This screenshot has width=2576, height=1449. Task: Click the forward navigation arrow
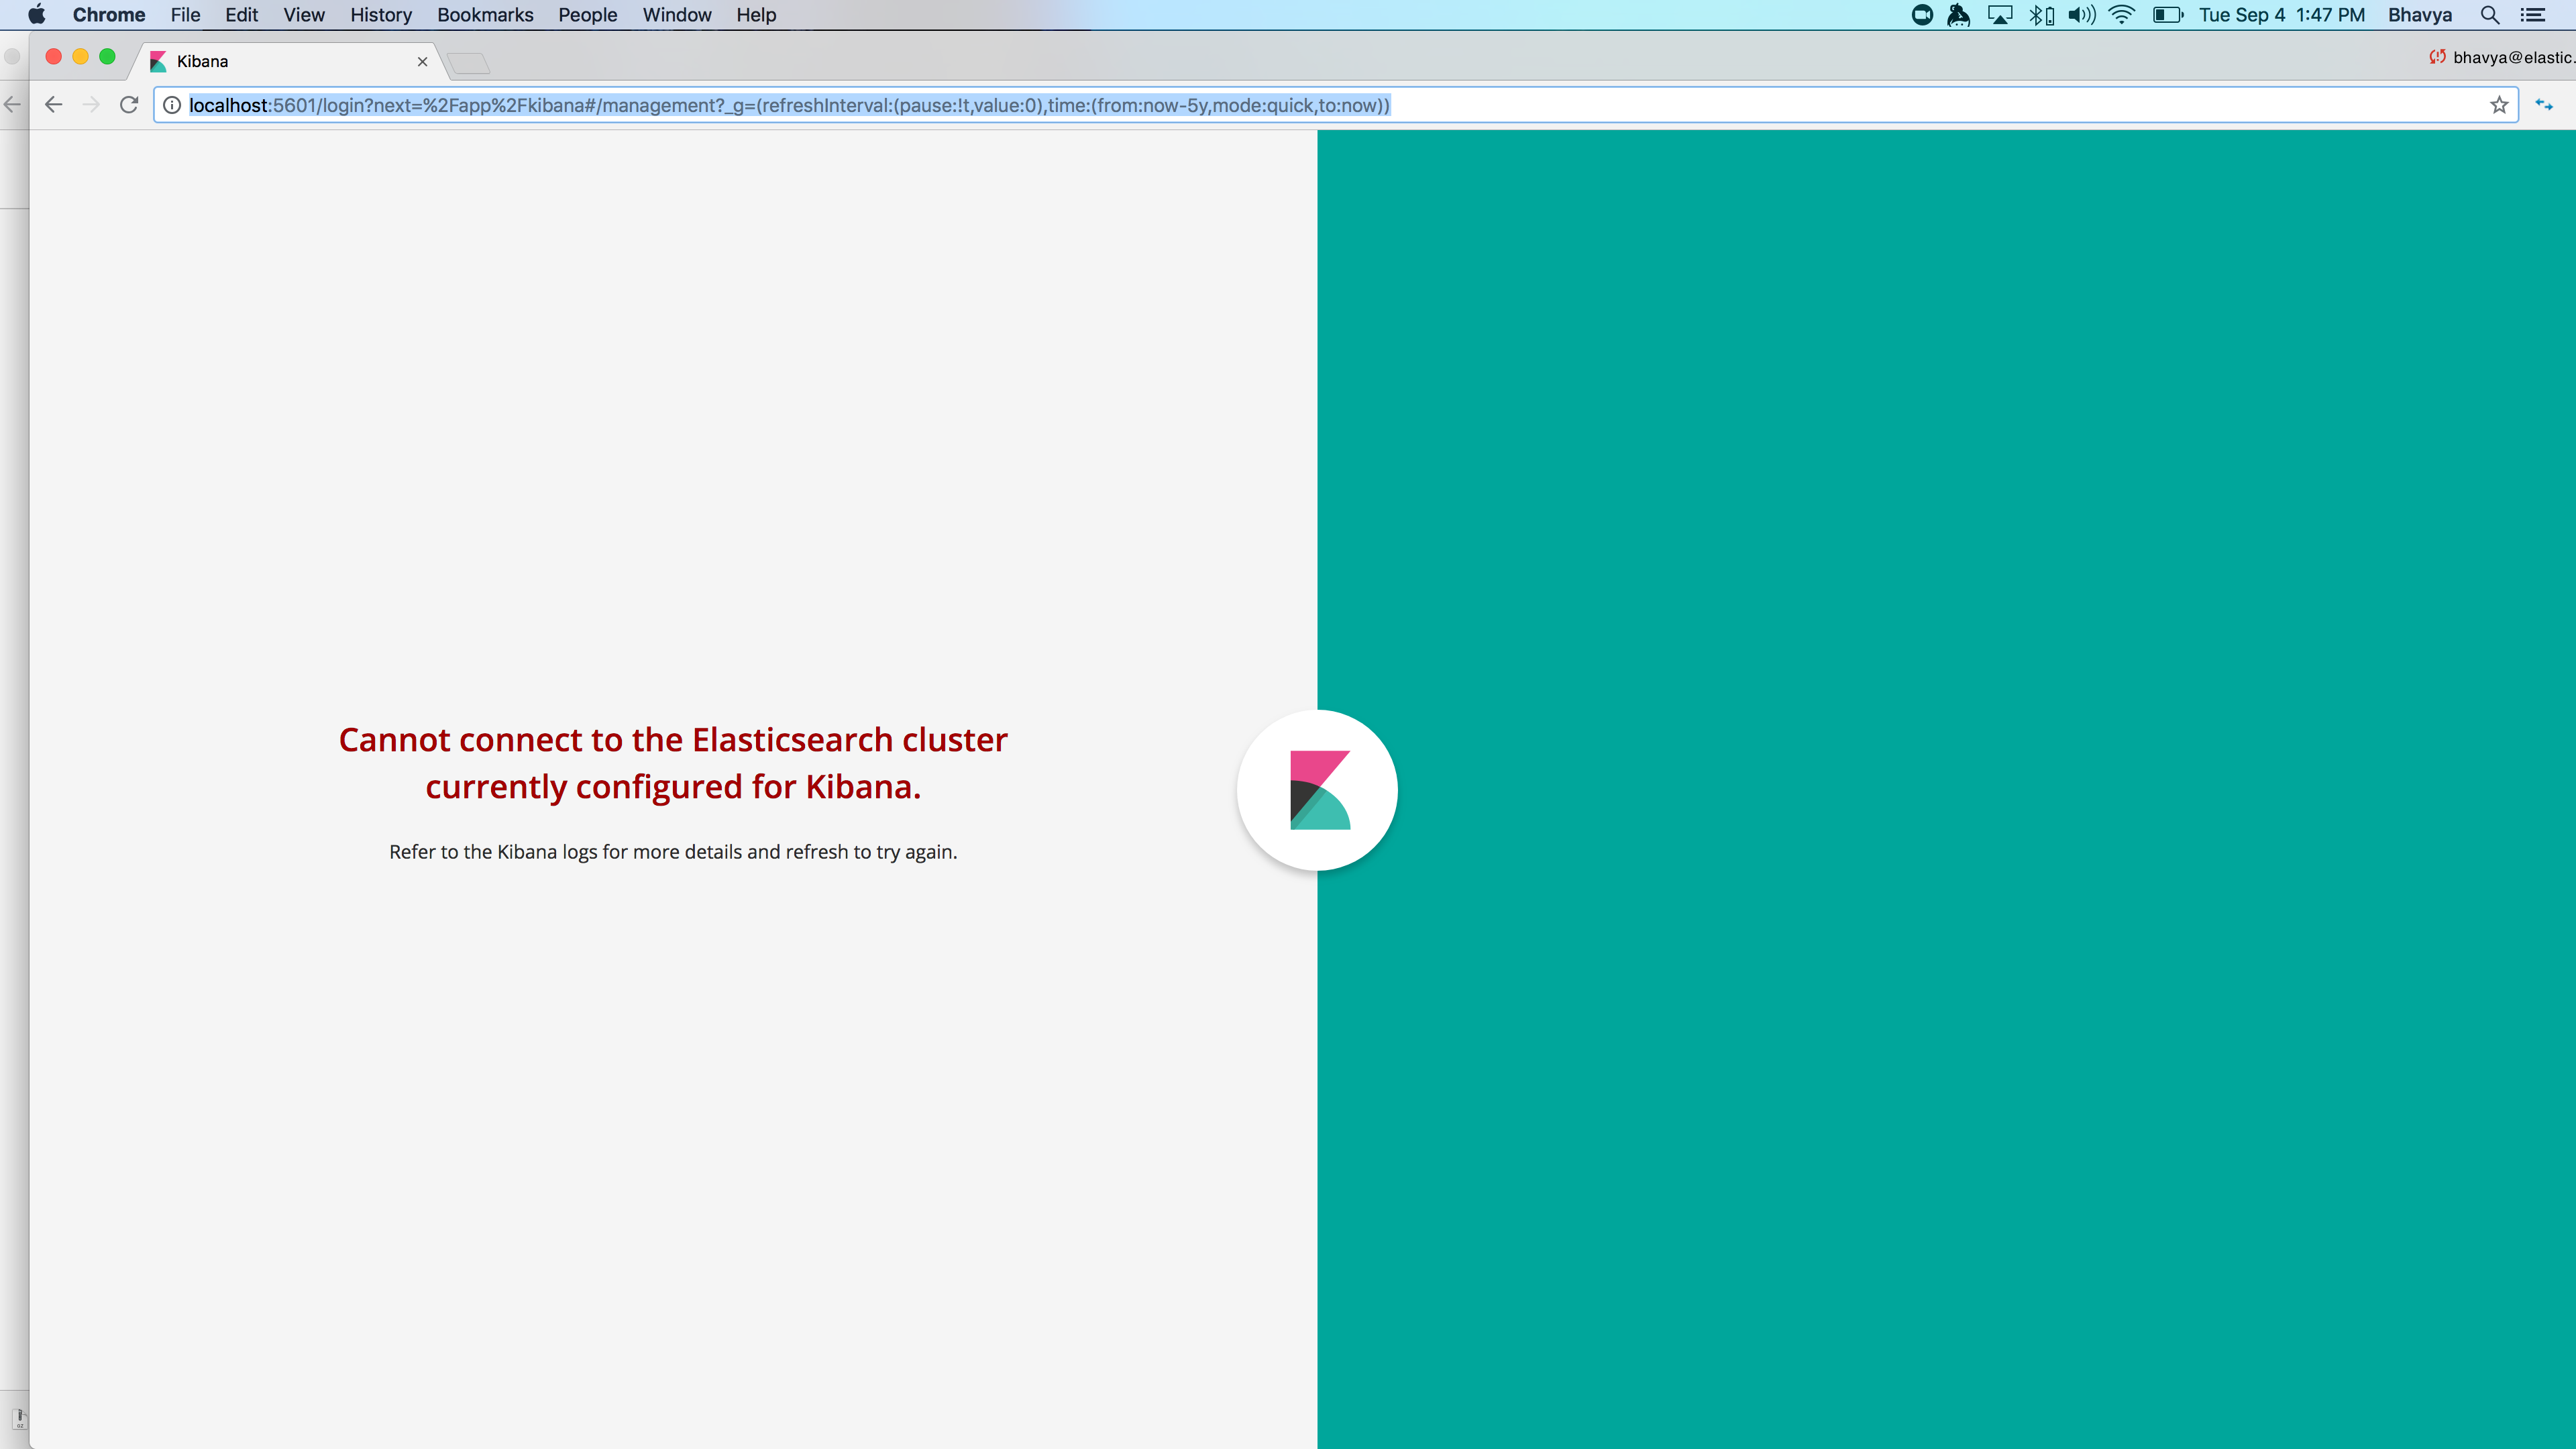point(91,105)
